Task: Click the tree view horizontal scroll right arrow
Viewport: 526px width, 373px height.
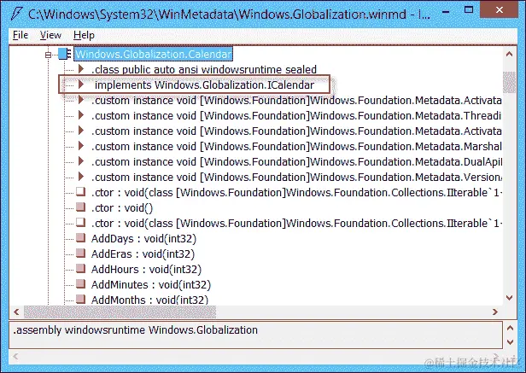Action: tap(495, 312)
